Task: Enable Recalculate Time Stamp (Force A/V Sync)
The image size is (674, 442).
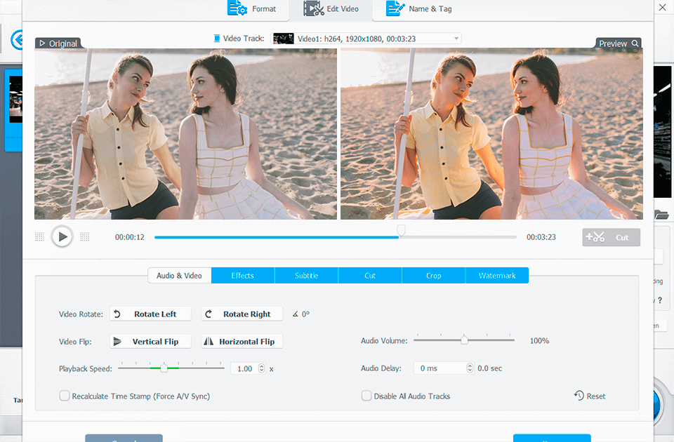Action: [65, 396]
